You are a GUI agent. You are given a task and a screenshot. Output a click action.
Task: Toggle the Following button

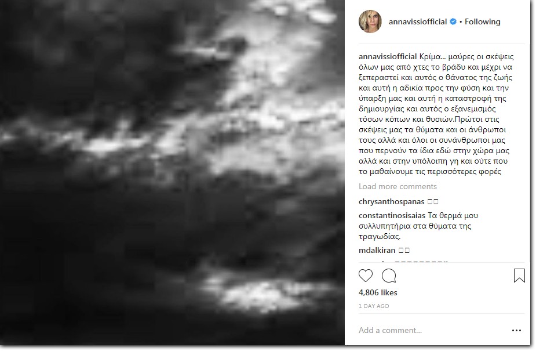click(x=482, y=21)
